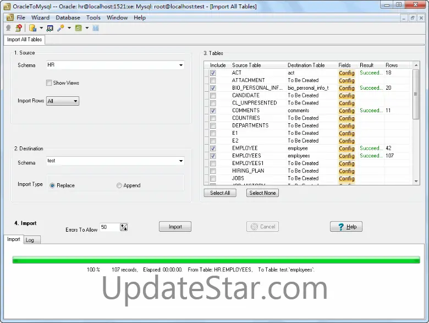Screen dimensions: 429x323
Task: Click Config for EMPLOYEES table
Action: click(x=346, y=156)
